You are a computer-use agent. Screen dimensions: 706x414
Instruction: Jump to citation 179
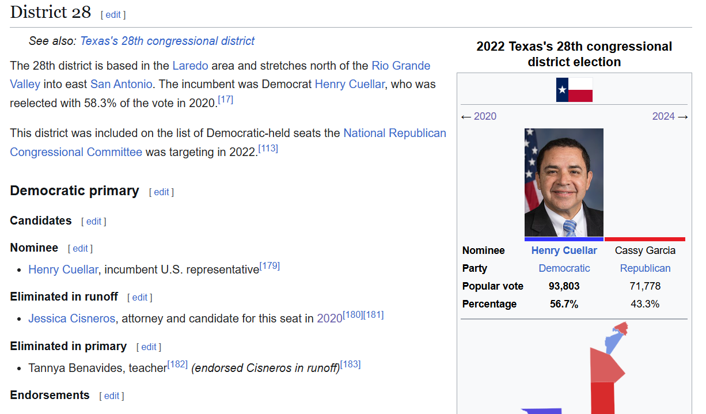(270, 266)
